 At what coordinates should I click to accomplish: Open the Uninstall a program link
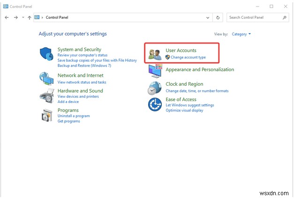pos(74,116)
